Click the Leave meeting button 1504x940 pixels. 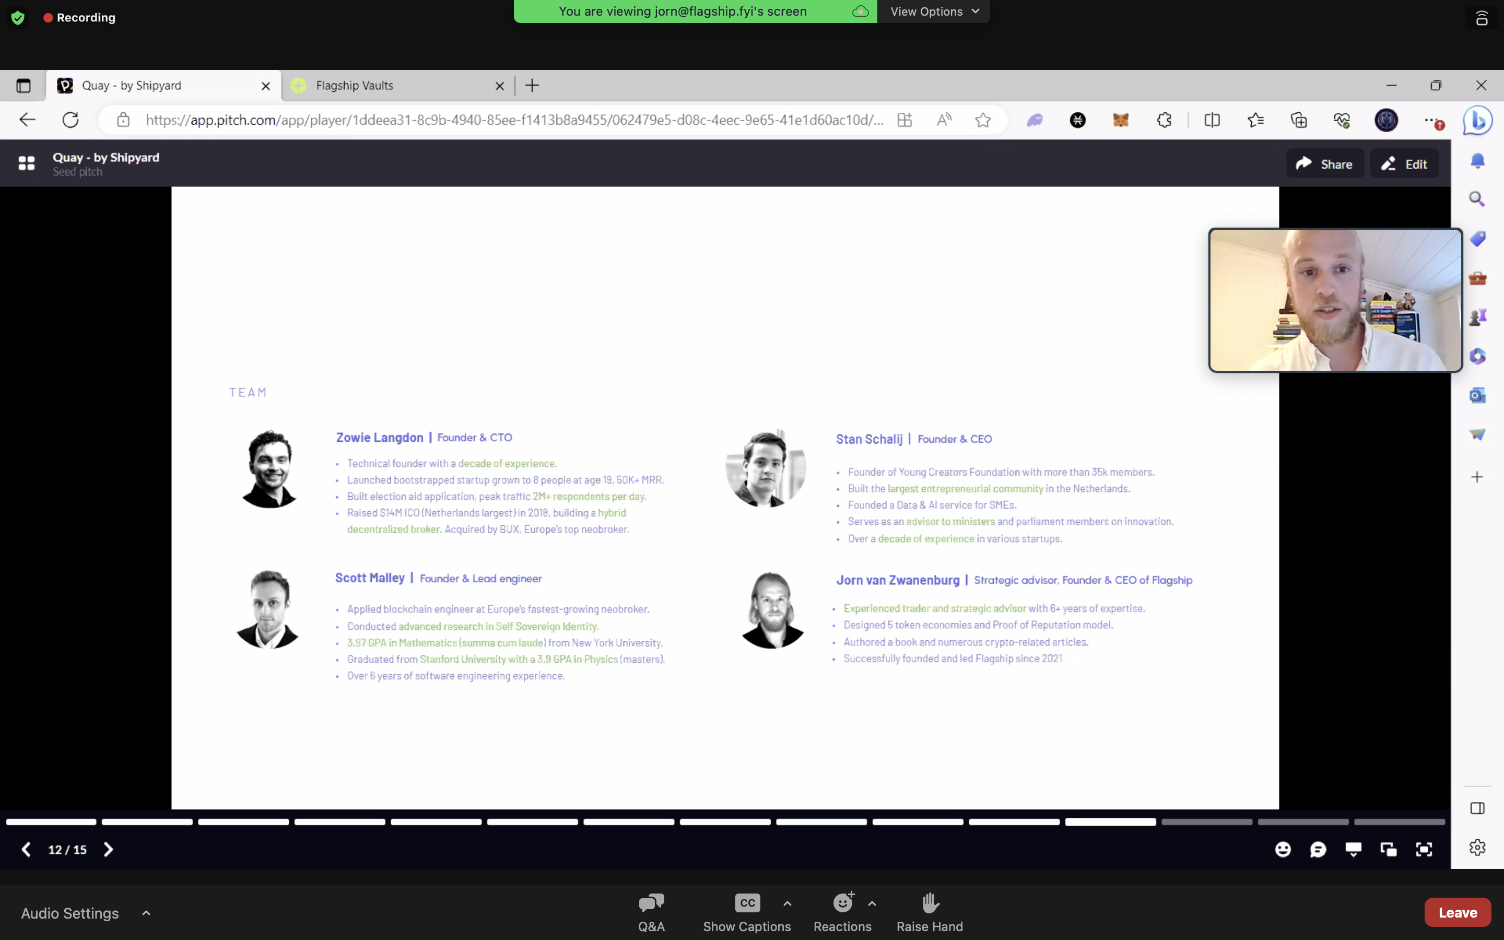(x=1458, y=912)
